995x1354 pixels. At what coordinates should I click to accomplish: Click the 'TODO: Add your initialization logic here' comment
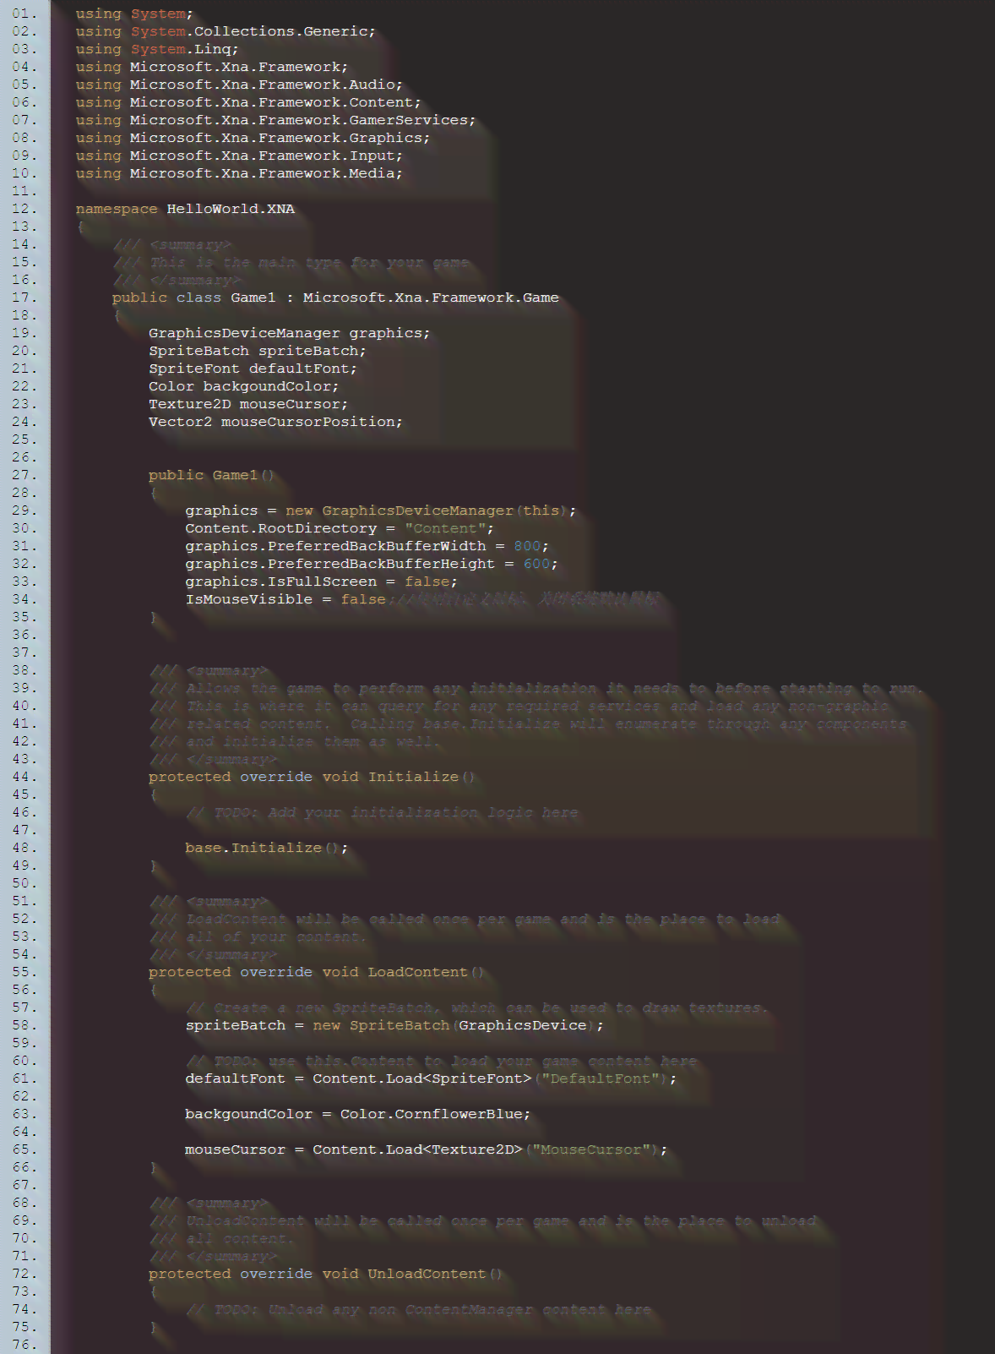(383, 812)
